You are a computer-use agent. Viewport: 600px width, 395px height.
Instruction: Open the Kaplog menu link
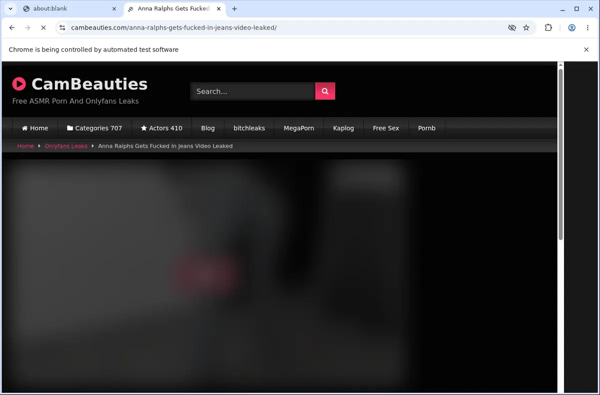click(x=343, y=128)
